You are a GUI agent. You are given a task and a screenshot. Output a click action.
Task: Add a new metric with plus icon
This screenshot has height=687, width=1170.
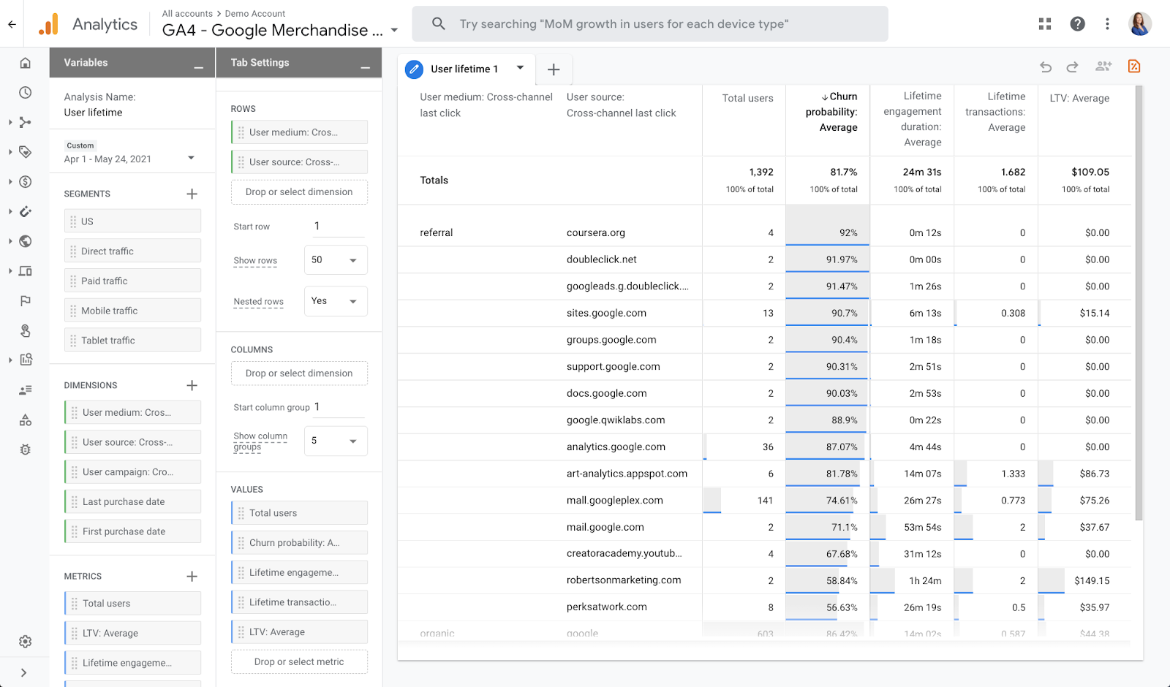tap(192, 576)
